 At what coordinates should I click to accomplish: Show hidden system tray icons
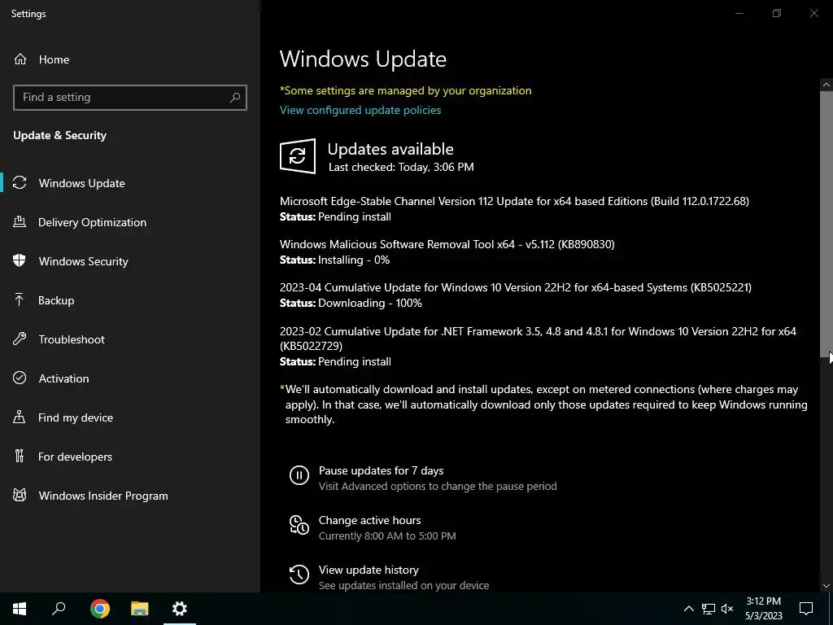click(x=688, y=609)
